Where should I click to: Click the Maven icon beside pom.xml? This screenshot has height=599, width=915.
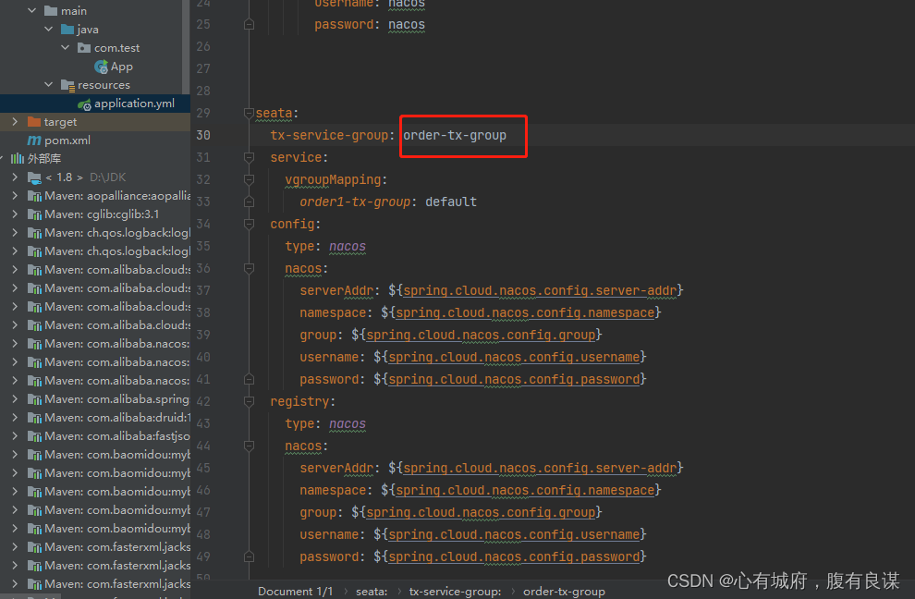point(34,141)
